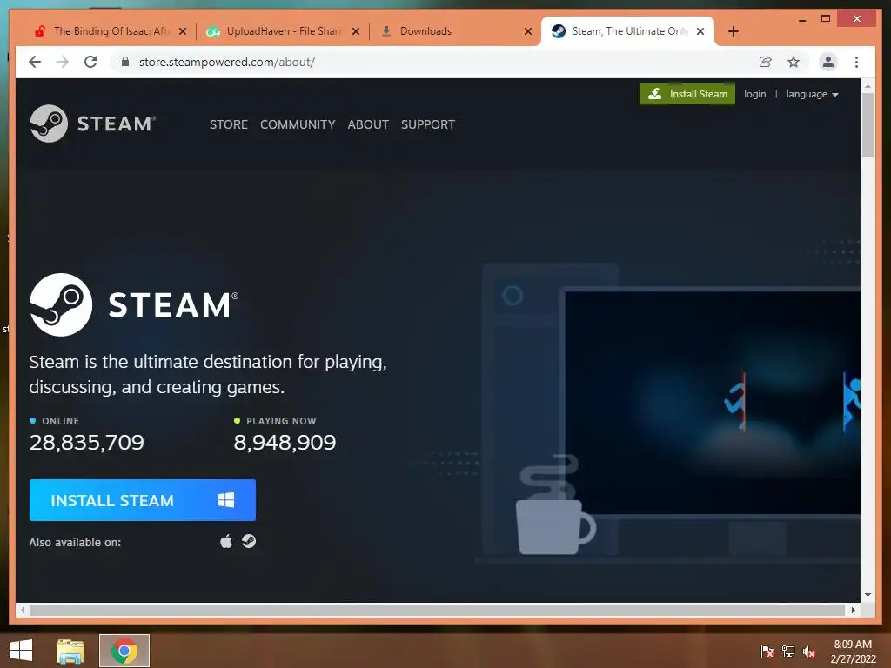Image resolution: width=891 pixels, height=668 pixels.
Task: Close the UploadHaven tab
Action: click(x=356, y=31)
